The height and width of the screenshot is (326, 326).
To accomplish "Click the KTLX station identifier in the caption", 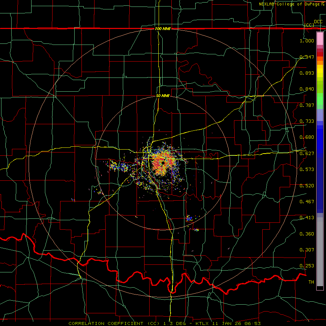I will point(203,323).
